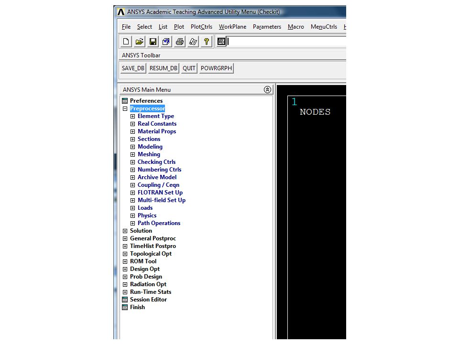Click the Session Editor label
The width and height of the screenshot is (459, 344).
click(148, 300)
